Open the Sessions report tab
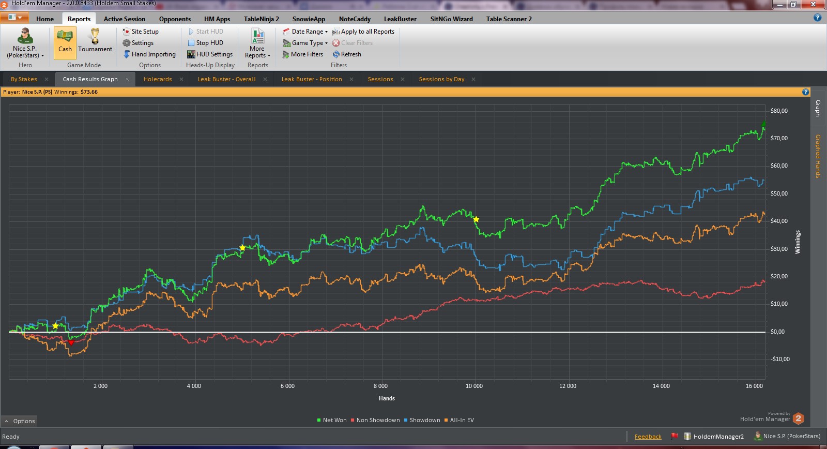This screenshot has height=449, width=827. pos(380,79)
